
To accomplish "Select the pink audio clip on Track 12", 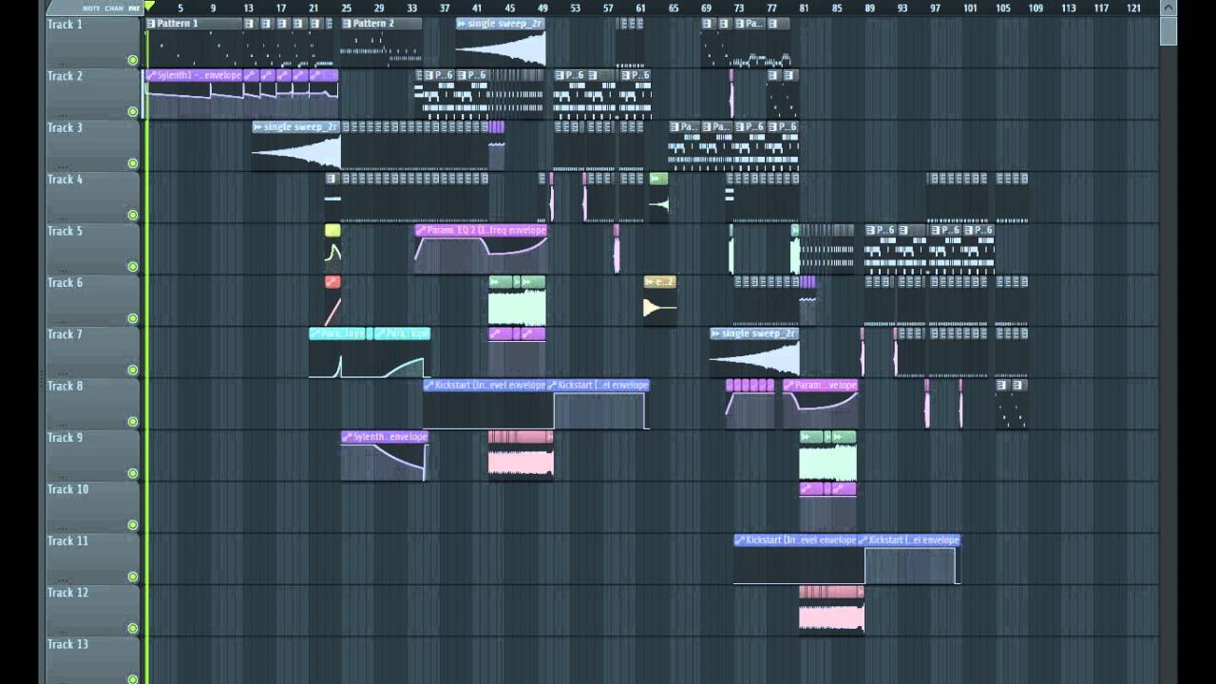I will click(831, 609).
